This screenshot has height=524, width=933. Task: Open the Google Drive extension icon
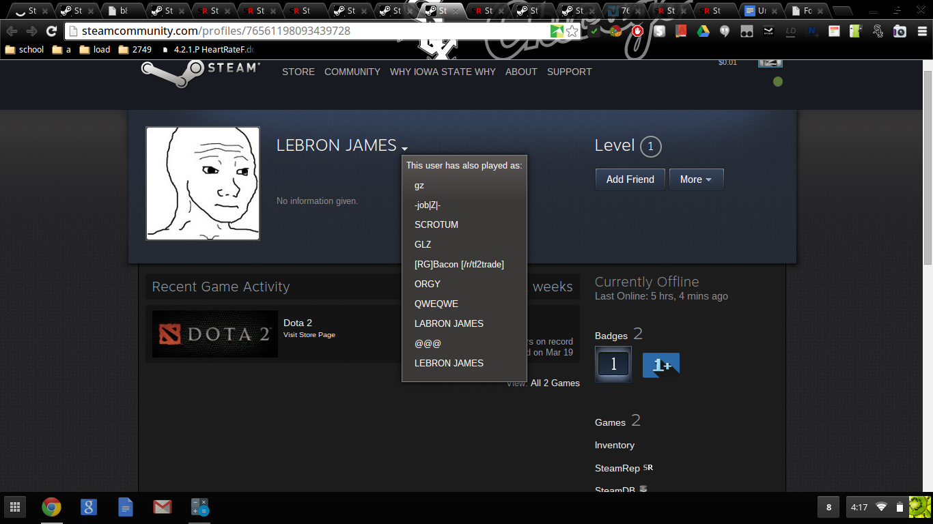tap(703, 31)
